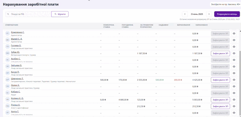Click the ШТ avatar of Шевченко Т.
The image size is (241, 117).
coord(7,80)
